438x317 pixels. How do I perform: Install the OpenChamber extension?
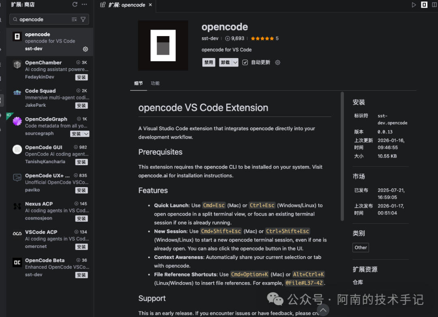[x=82, y=77]
